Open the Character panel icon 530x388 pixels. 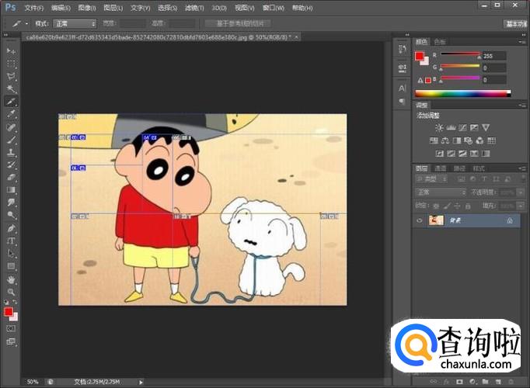tap(402, 88)
